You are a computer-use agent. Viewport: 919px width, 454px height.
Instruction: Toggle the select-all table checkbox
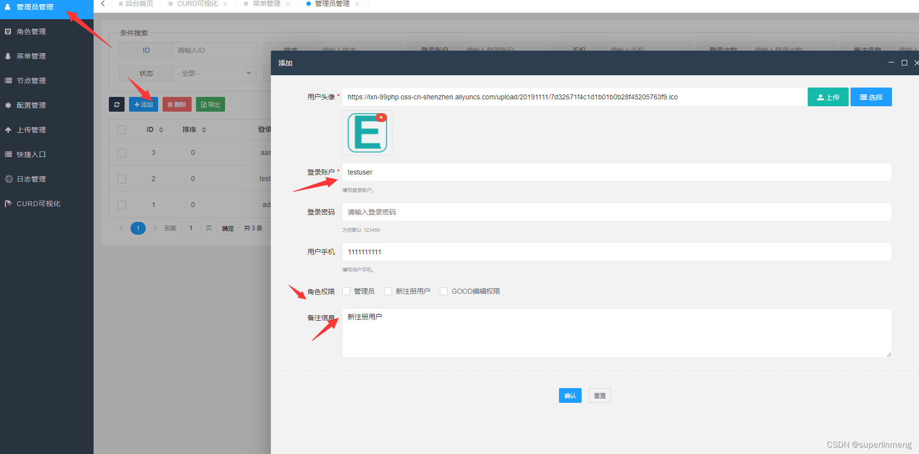point(122,130)
